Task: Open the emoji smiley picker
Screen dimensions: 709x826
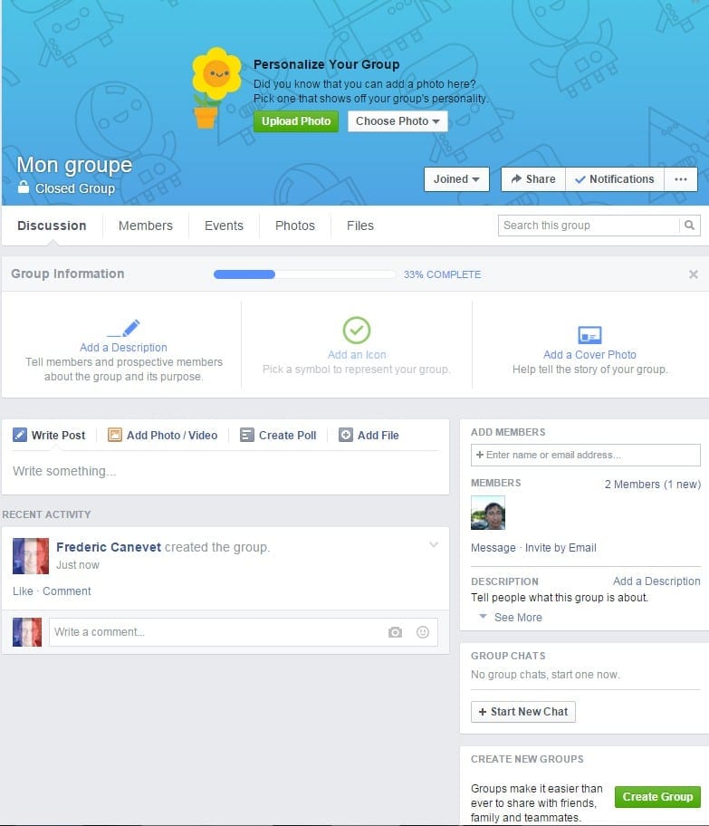Action: pos(423,632)
